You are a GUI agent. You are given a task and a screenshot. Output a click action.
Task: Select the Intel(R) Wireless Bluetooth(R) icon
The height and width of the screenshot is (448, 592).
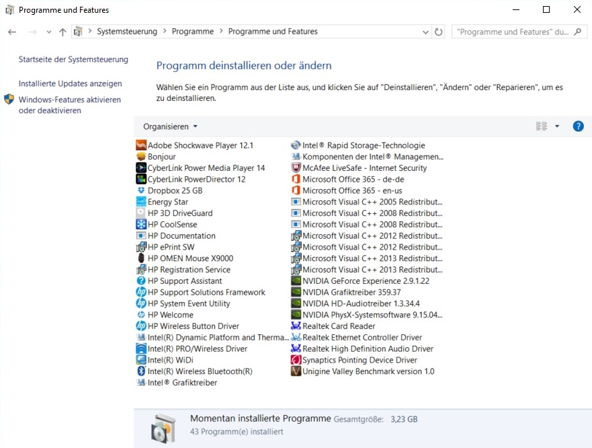click(x=141, y=371)
